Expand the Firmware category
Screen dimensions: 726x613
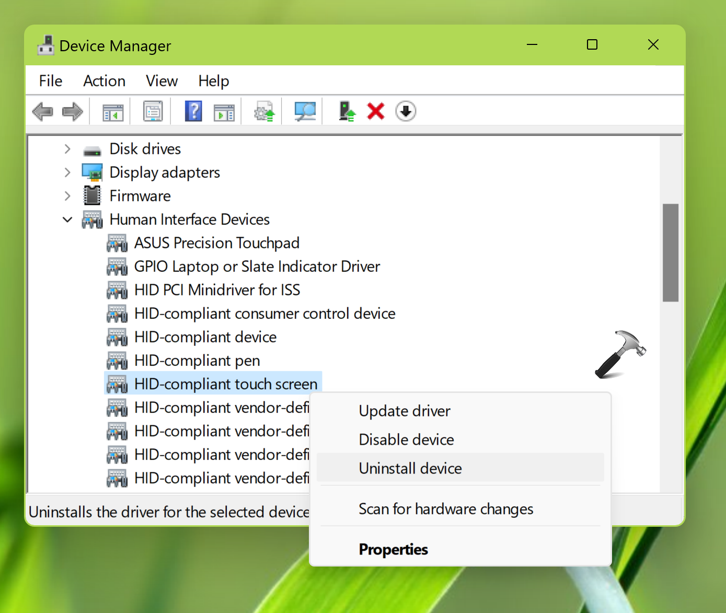point(67,196)
